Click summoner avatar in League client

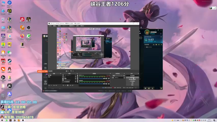coord(147,32)
